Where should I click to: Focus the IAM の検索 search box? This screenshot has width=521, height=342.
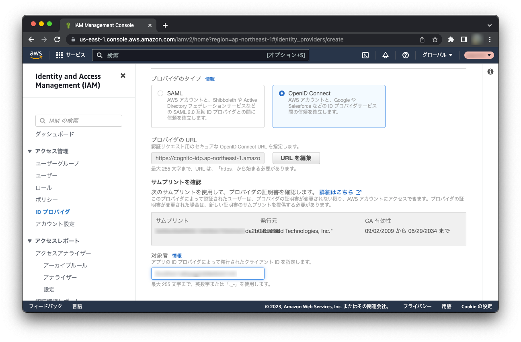coord(79,121)
